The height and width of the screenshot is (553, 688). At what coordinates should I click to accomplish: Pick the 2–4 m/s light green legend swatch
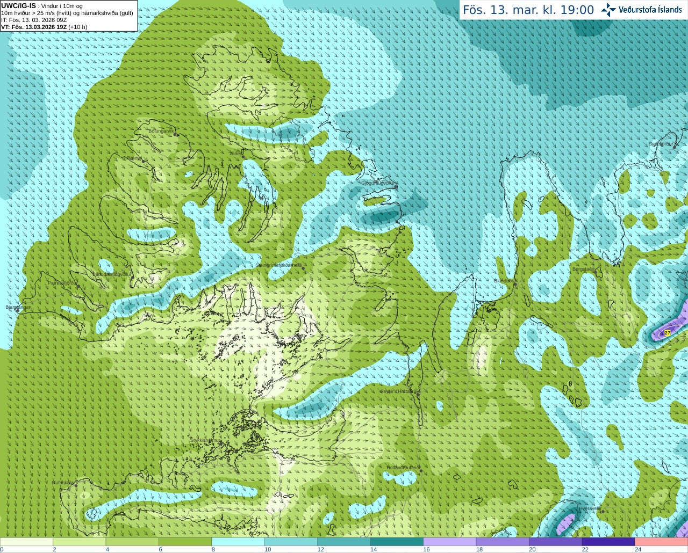[x=79, y=542]
